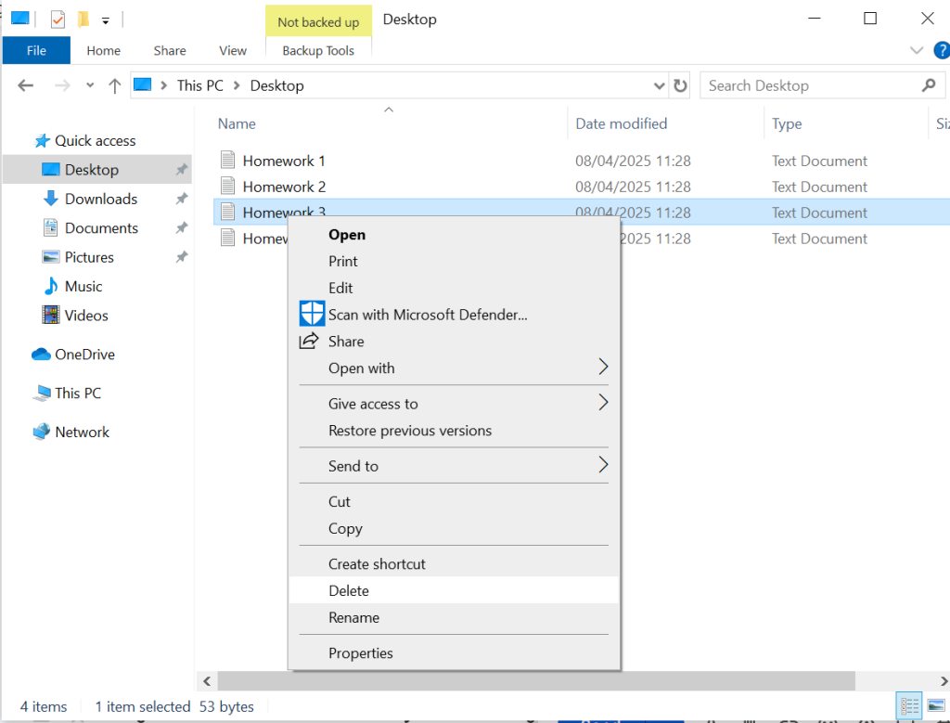Image resolution: width=950 pixels, height=723 pixels.
Task: Click the Back navigation arrow
Action: [x=26, y=85]
